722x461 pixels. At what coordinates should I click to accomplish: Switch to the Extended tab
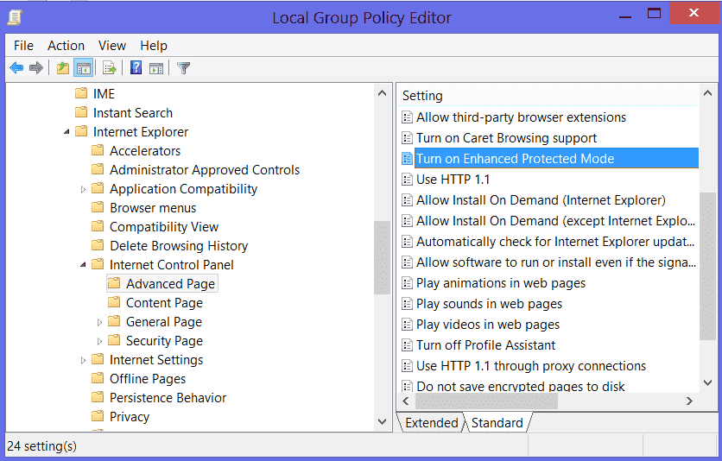pyautogui.click(x=431, y=422)
